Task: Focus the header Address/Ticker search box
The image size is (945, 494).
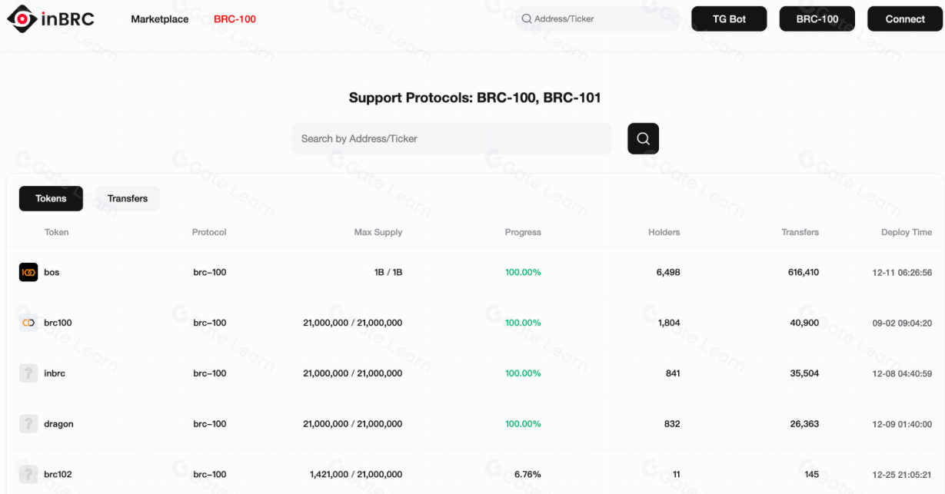Action: [600, 19]
